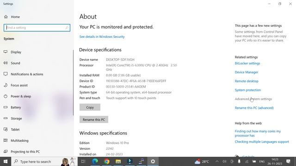296x166 pixels.
Task: Copy the device specifications
Action: coord(90,107)
